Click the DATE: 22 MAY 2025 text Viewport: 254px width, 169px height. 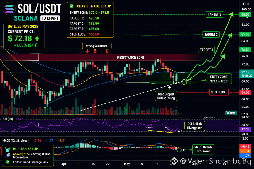point(23,26)
